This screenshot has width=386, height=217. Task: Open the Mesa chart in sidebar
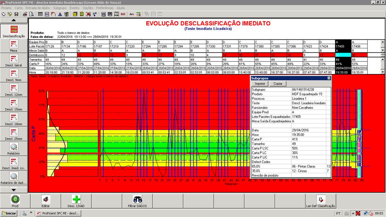14,46
